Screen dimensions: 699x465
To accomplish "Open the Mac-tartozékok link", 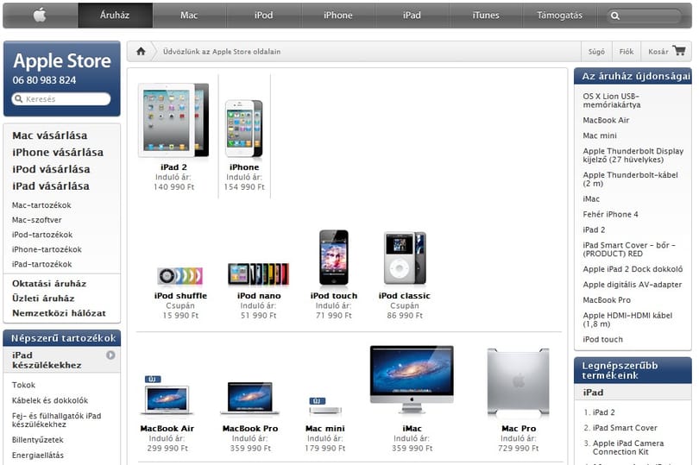I will point(41,205).
